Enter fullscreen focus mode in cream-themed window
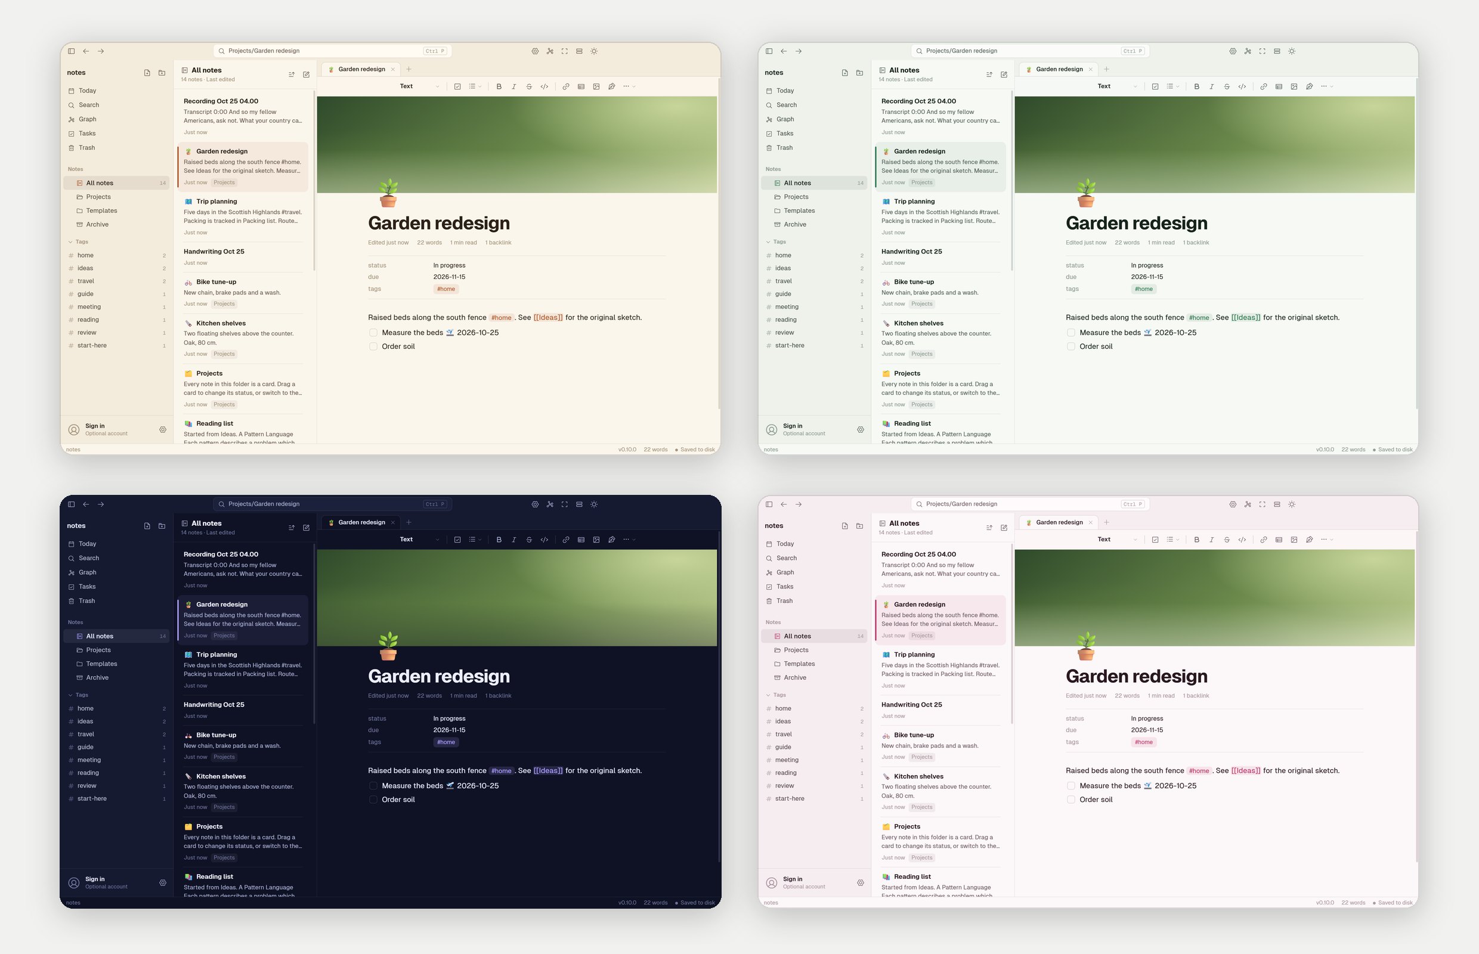 (x=564, y=51)
